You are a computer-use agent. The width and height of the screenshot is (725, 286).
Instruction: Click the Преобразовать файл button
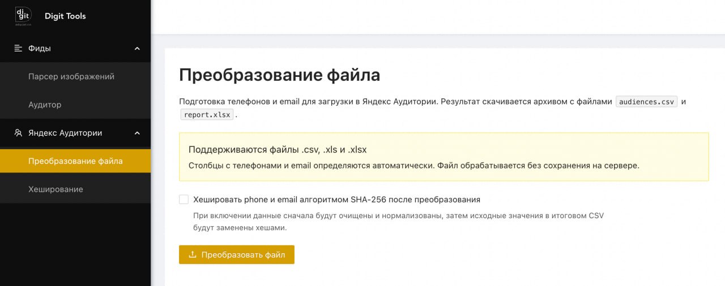237,254
